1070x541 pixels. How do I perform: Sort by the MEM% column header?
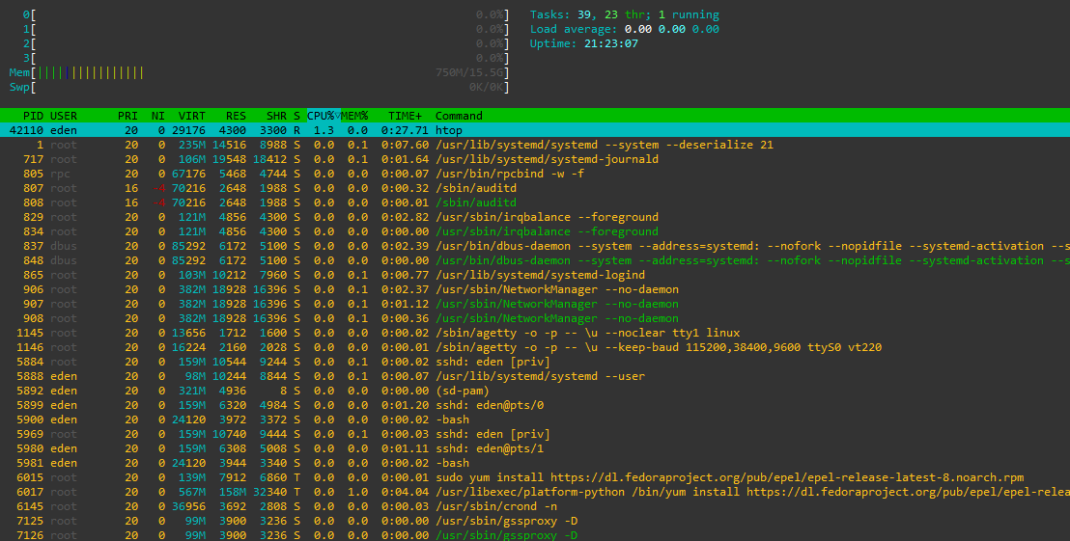(x=354, y=116)
